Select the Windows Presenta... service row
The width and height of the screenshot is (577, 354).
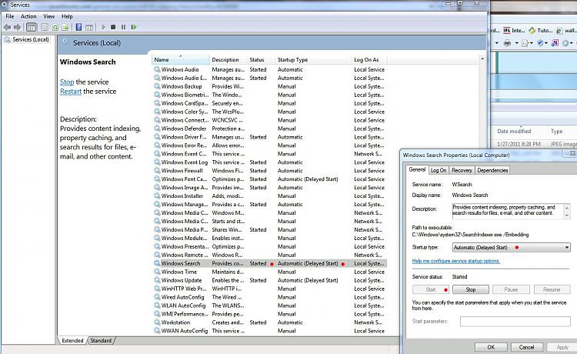[x=269, y=246]
